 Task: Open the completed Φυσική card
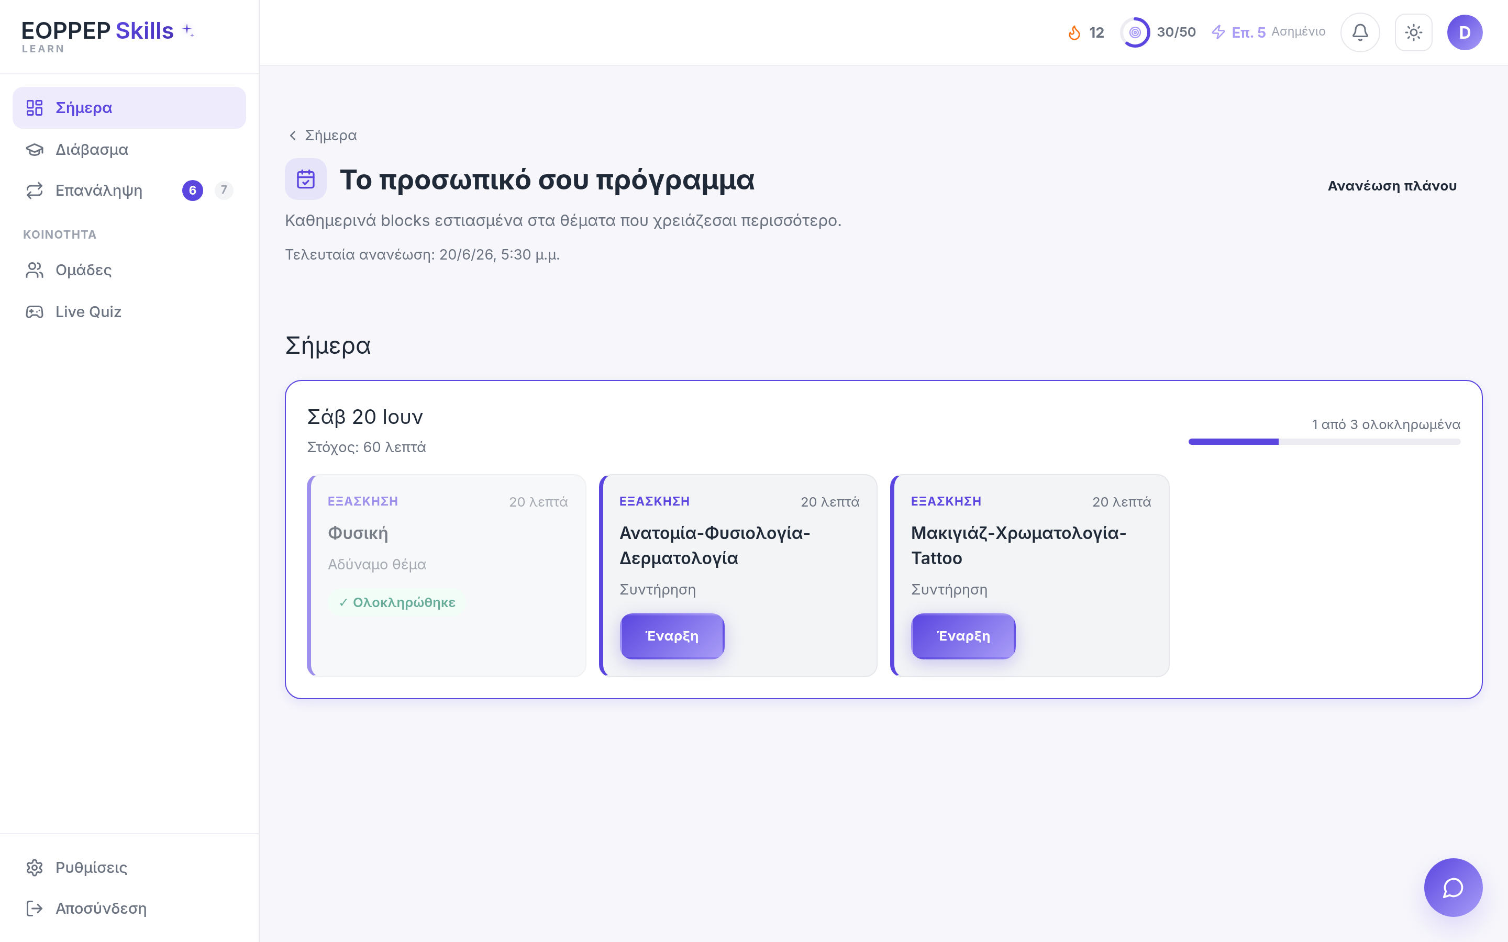coord(446,576)
